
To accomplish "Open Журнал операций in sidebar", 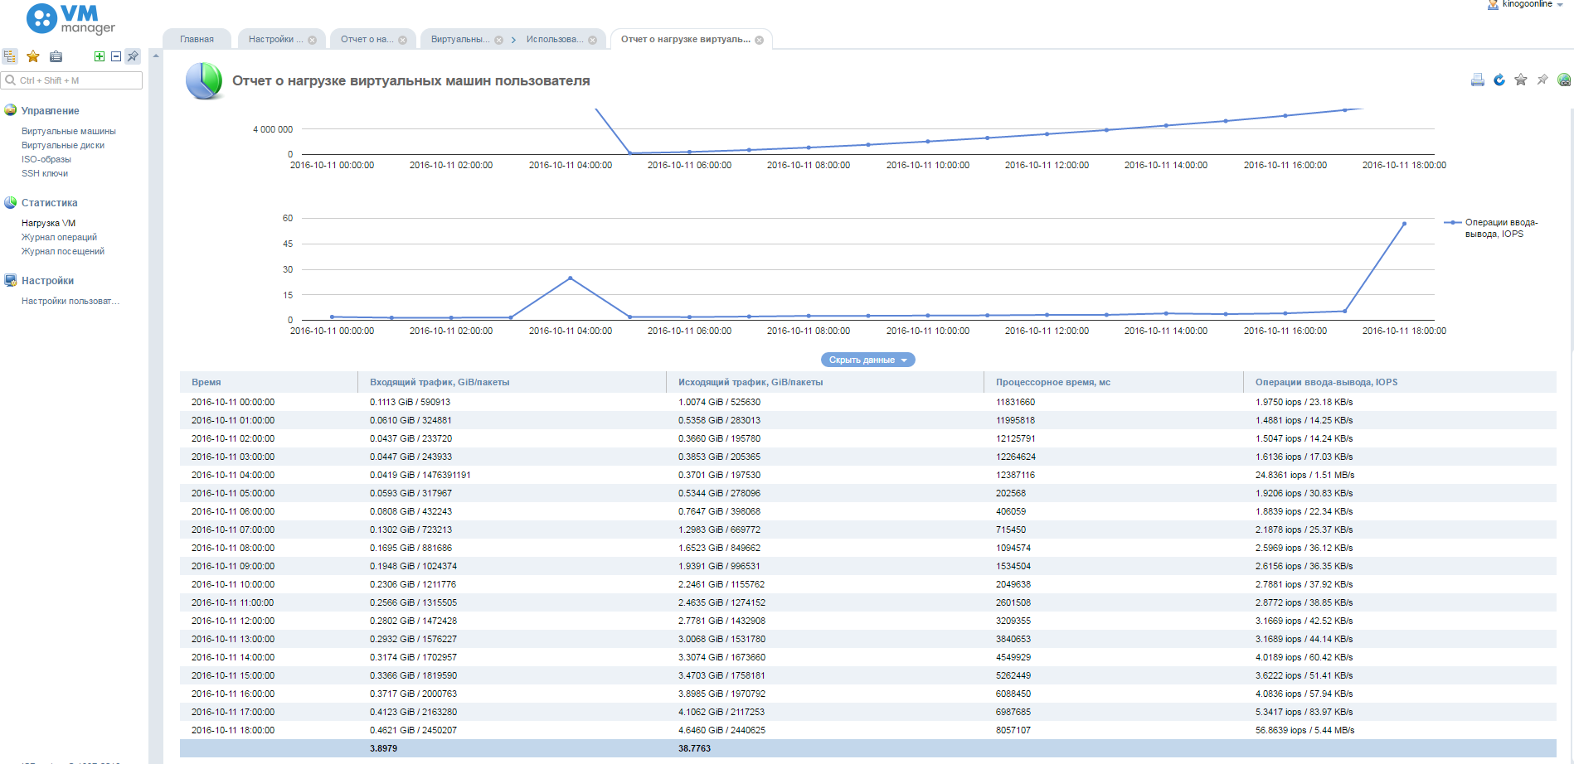I will (x=59, y=237).
